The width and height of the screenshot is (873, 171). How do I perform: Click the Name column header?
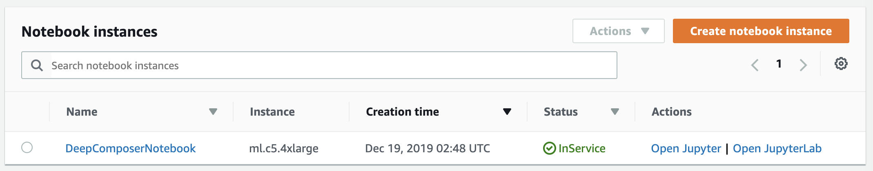click(82, 112)
